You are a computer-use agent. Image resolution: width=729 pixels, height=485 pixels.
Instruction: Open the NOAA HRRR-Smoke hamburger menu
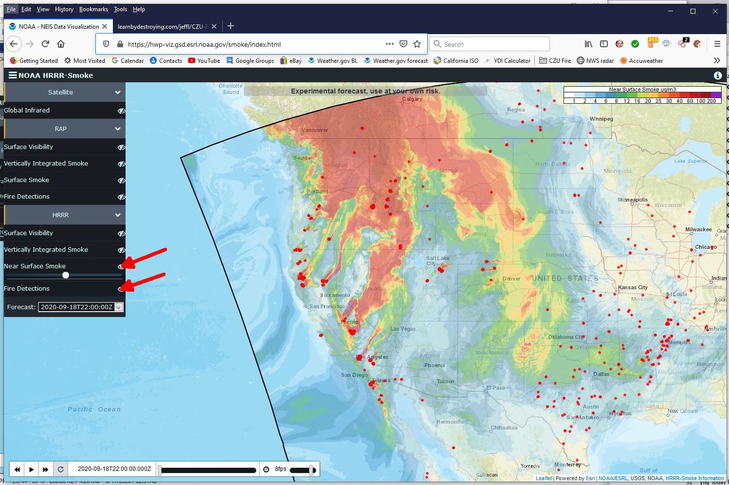tap(13, 75)
